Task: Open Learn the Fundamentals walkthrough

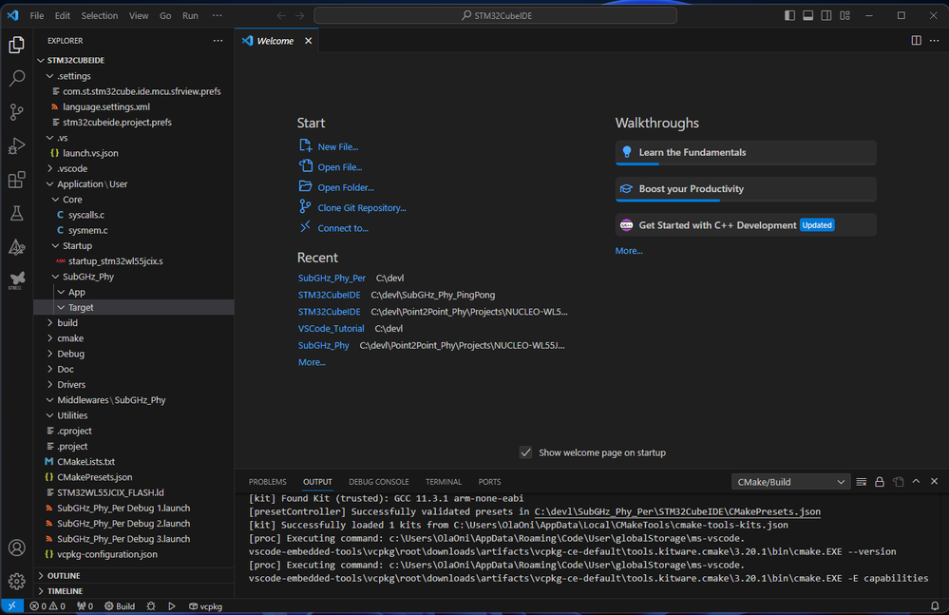Action: [746, 152]
